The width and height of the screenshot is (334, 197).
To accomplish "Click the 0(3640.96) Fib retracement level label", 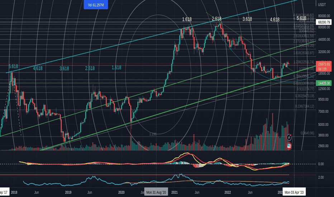I will pos(307,133).
